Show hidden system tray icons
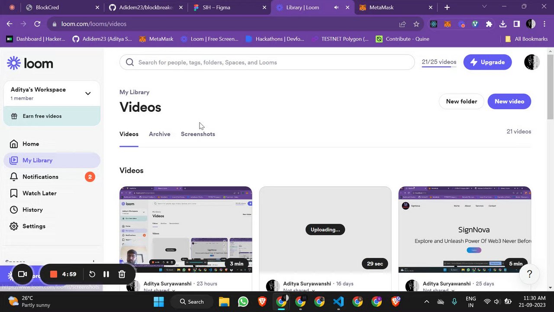 coord(426,302)
